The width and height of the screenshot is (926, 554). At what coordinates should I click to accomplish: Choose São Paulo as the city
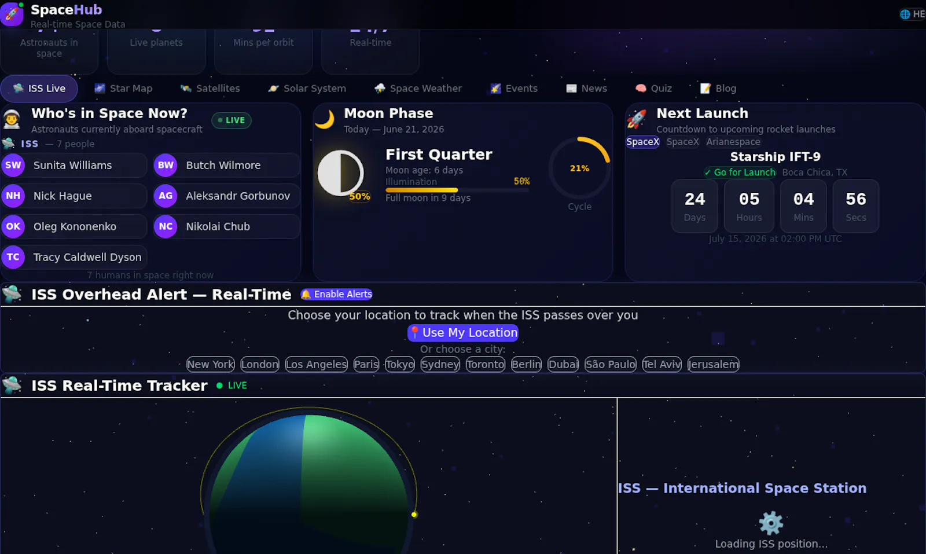611,364
